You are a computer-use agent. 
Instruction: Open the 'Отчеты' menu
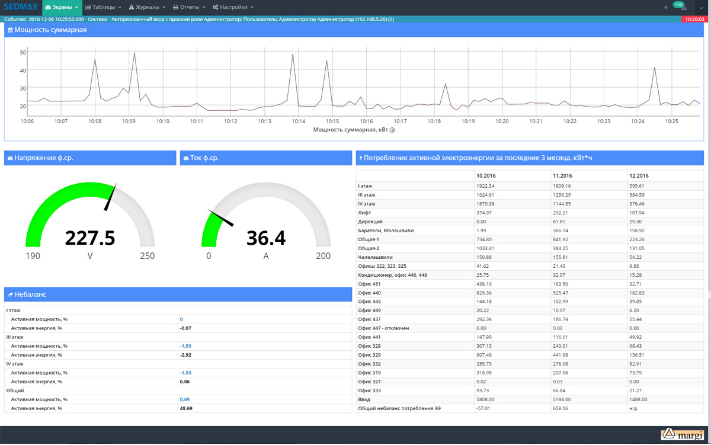pos(189,7)
